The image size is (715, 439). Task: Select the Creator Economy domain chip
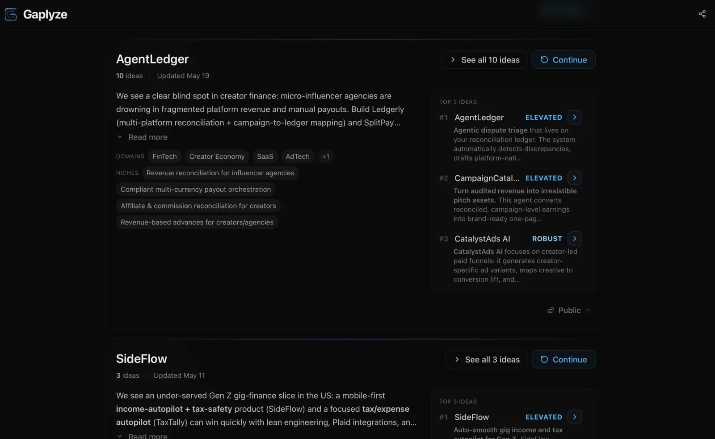coord(217,156)
